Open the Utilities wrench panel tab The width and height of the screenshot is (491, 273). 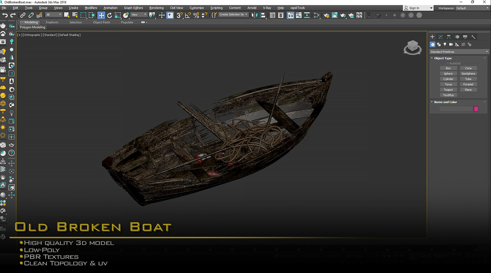point(473,37)
